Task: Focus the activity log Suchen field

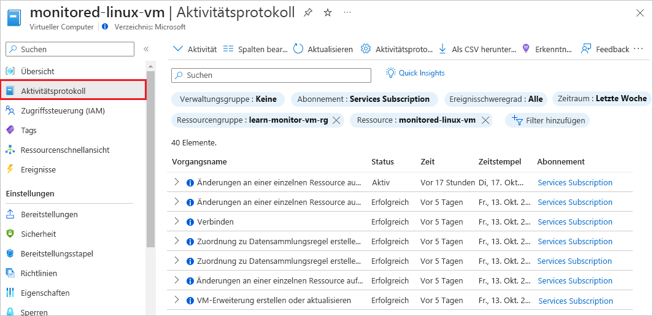Action: coord(271,75)
